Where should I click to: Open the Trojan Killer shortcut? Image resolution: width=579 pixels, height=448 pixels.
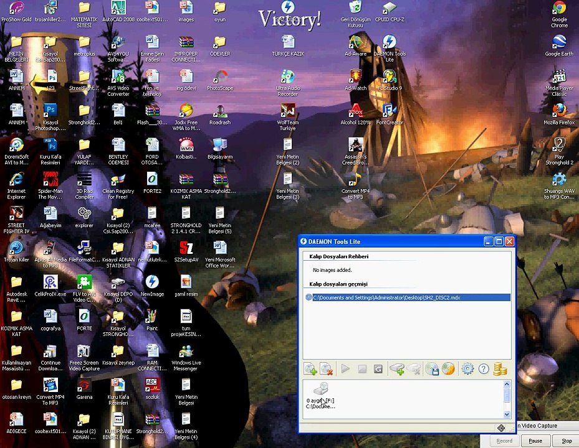pyautogui.click(x=16, y=251)
